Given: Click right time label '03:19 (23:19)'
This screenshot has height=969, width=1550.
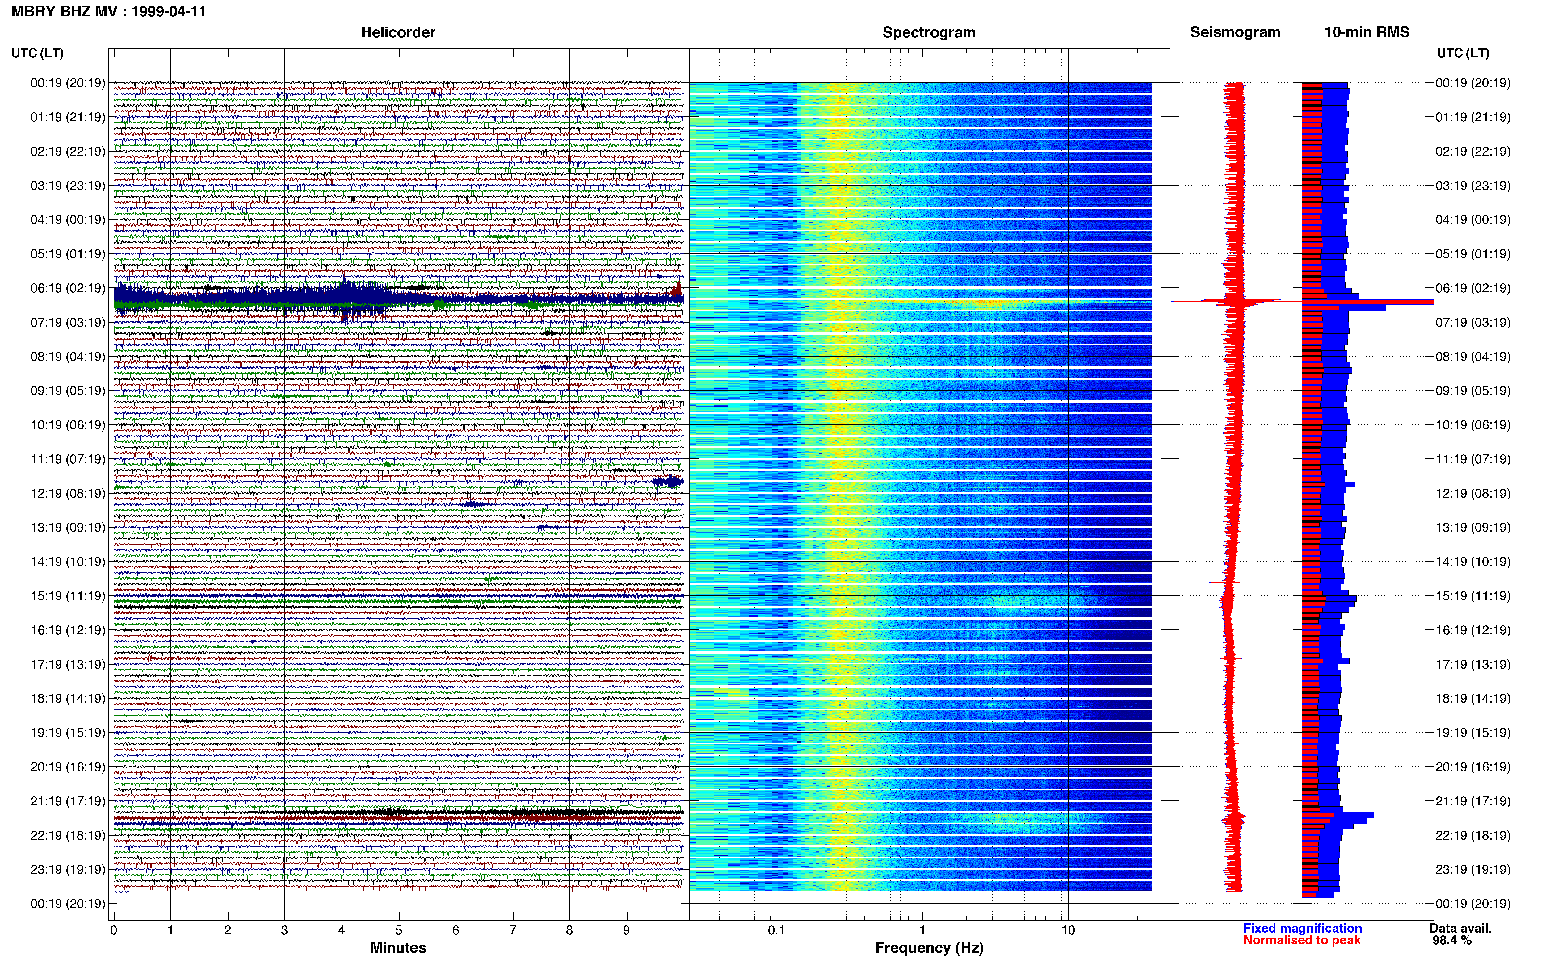Looking at the screenshot, I should (1473, 186).
